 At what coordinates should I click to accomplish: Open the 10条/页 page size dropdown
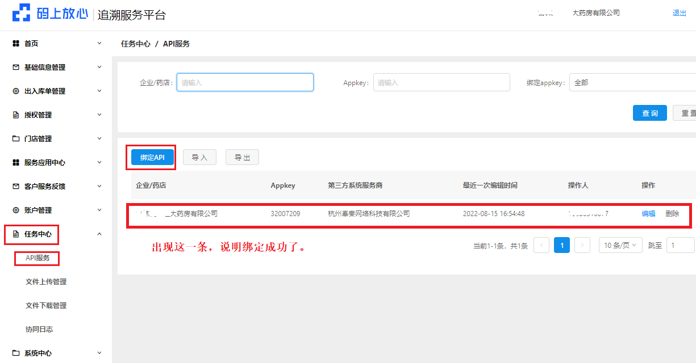(x=620, y=245)
